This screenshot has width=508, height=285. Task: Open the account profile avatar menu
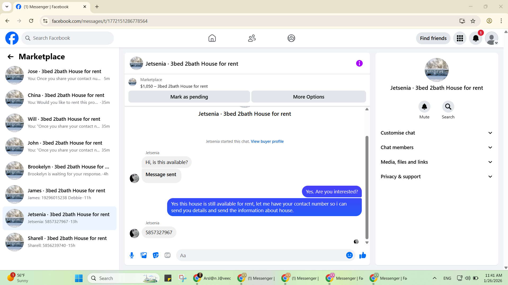(x=492, y=38)
